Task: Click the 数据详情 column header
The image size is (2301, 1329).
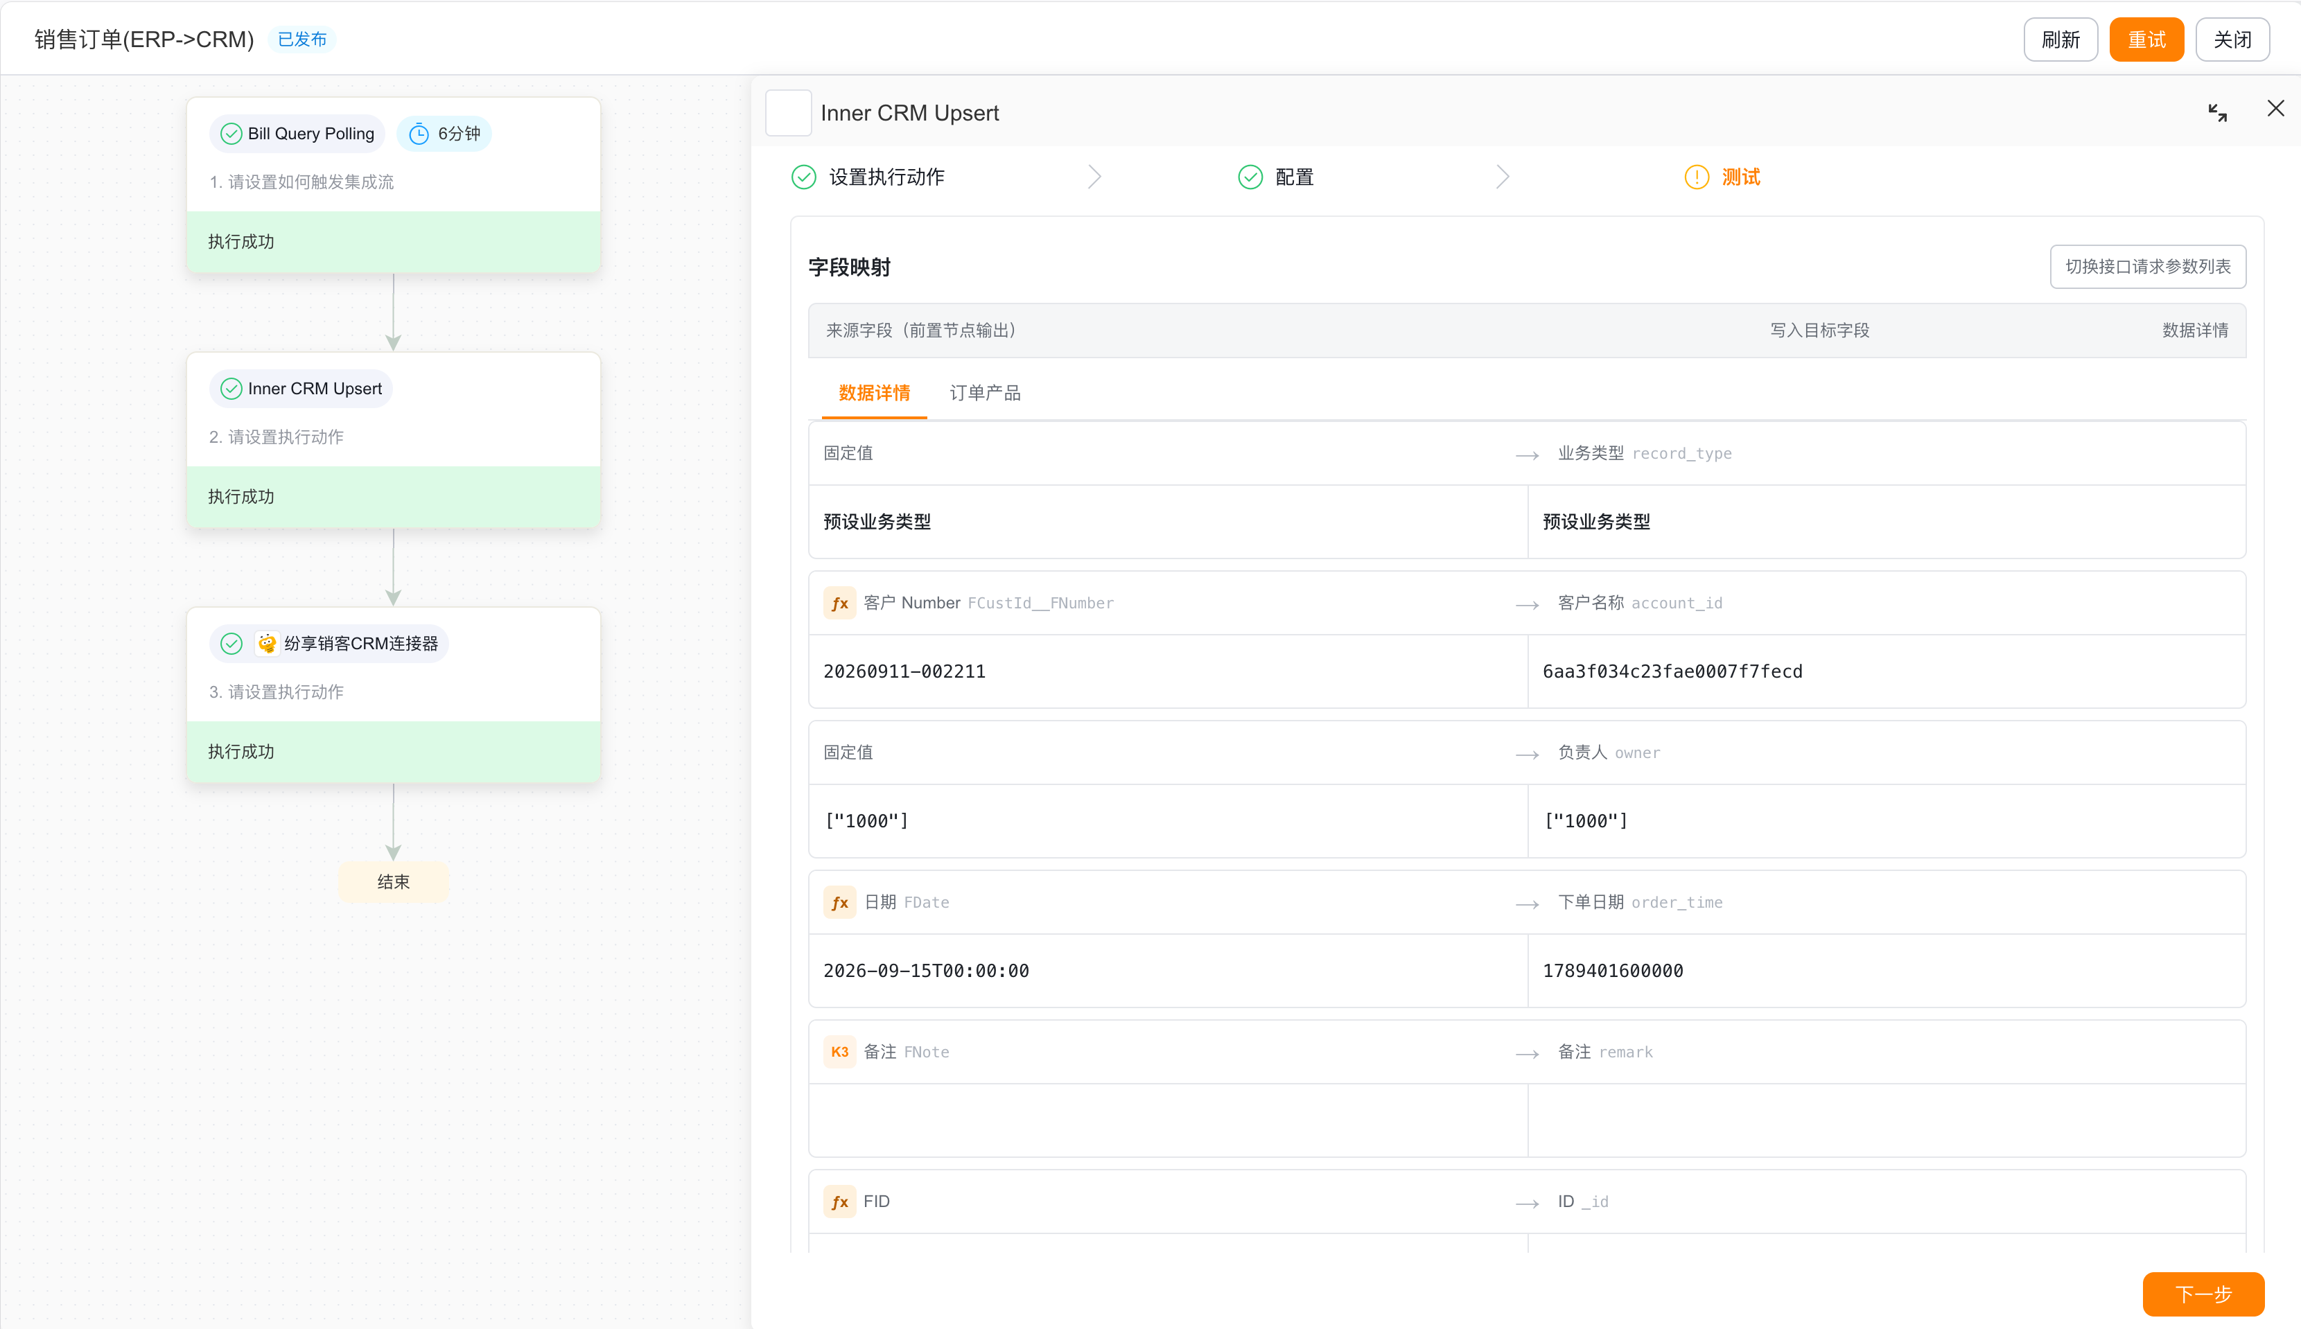Action: 2195,331
